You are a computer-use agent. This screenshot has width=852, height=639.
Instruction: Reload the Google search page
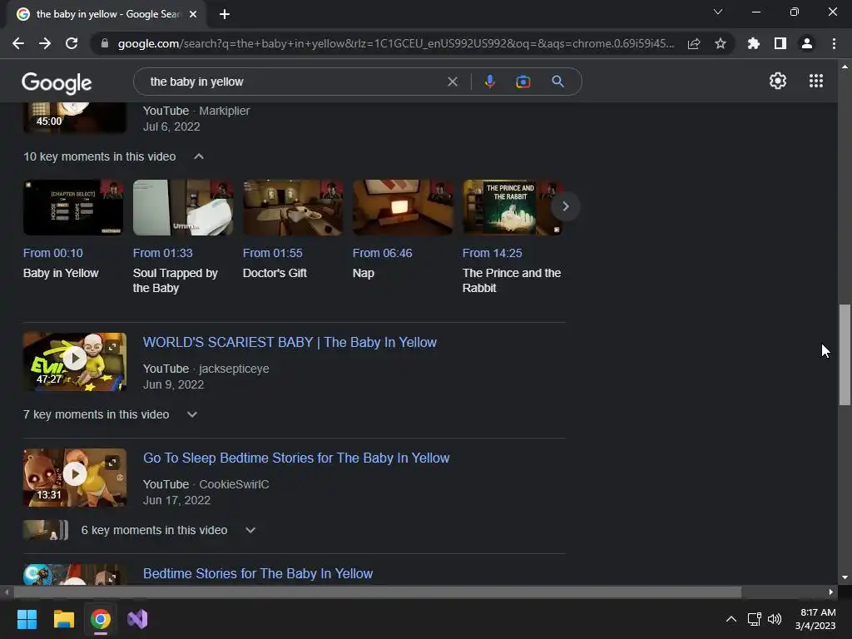click(x=72, y=43)
